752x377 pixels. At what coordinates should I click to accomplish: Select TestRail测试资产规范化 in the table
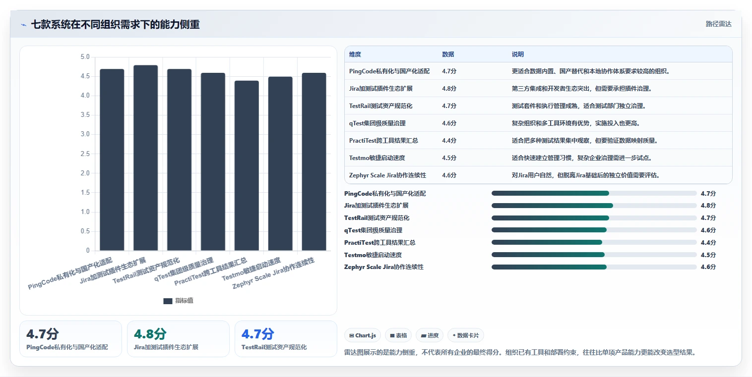coord(381,106)
